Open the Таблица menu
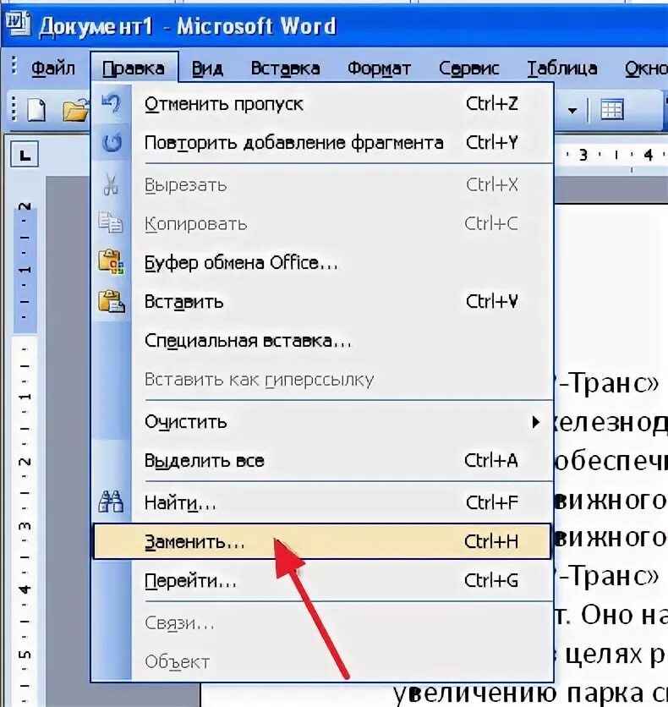668x707 pixels. 562,69
